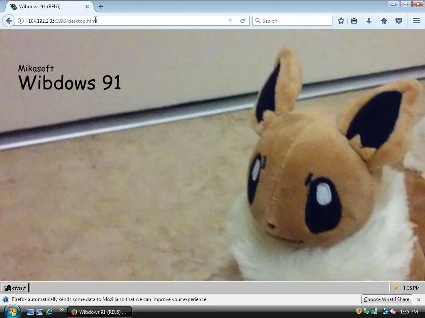Click the Firefox Search box
This screenshot has height=318, width=425.
[x=292, y=21]
